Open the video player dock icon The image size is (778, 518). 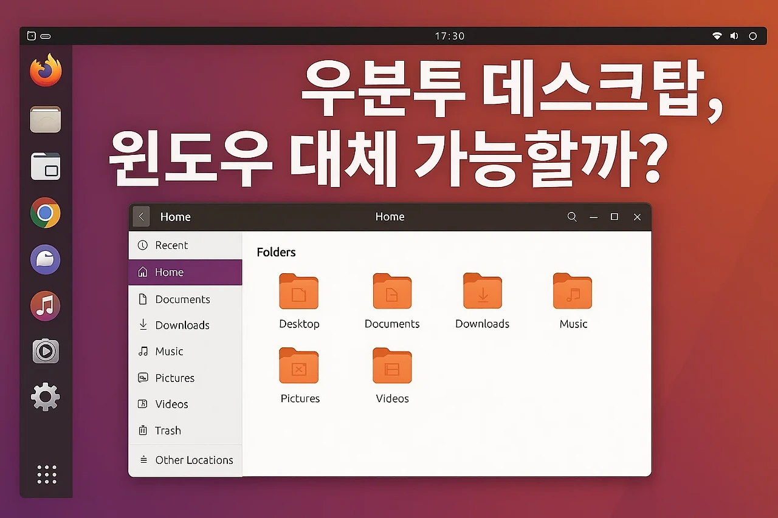point(46,351)
